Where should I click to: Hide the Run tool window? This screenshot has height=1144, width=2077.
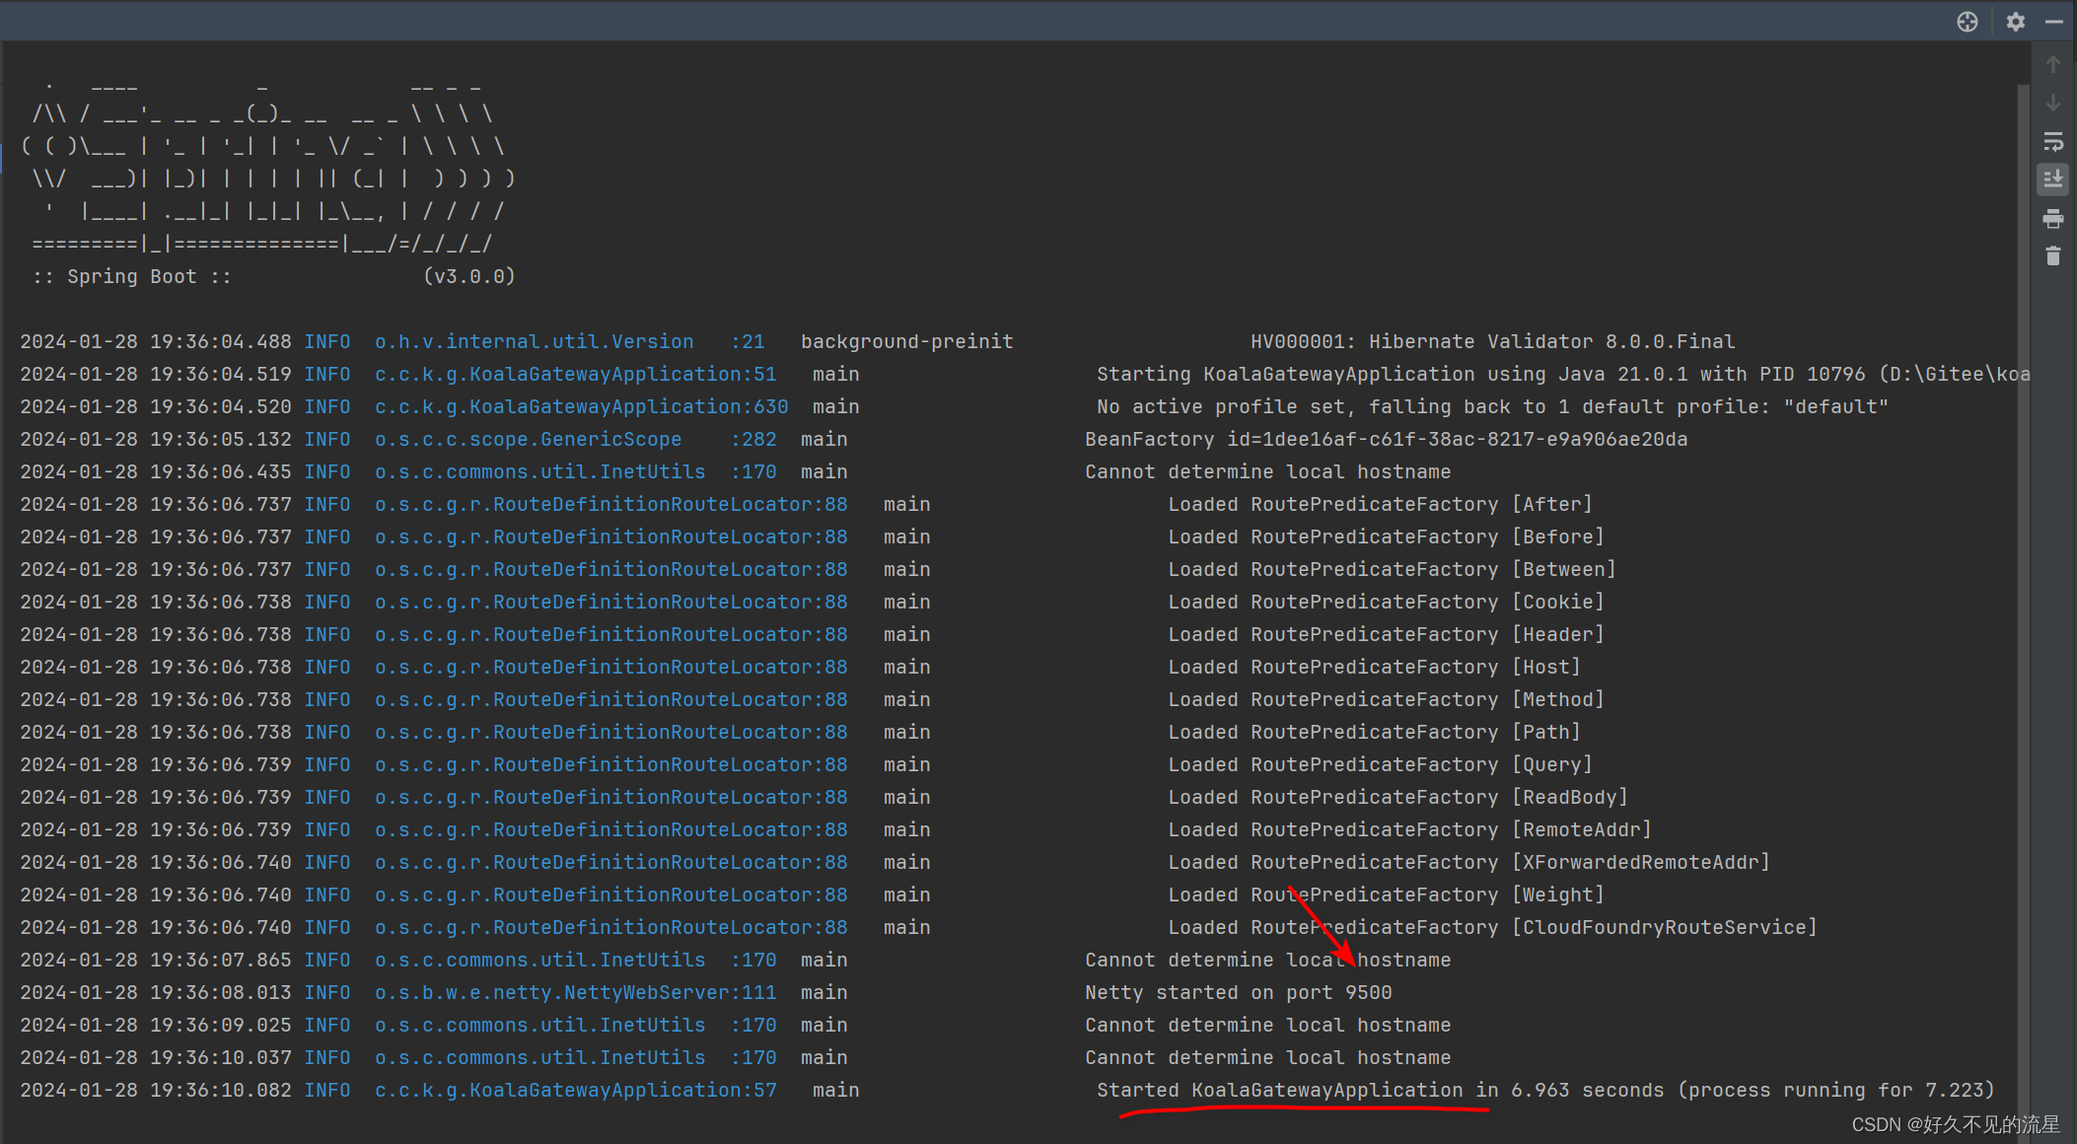point(2054,21)
